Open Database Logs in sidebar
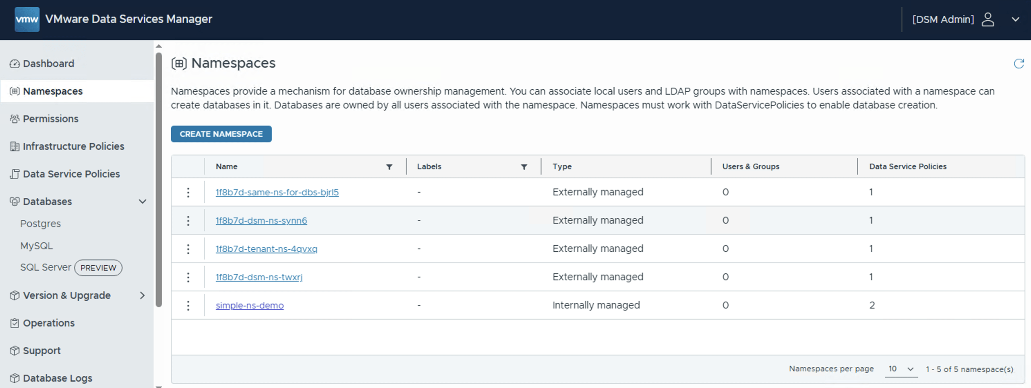Image resolution: width=1031 pixels, height=388 pixels. pyautogui.click(x=57, y=378)
